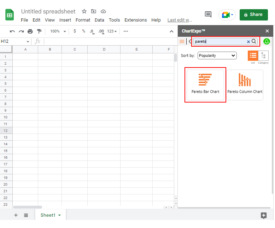This screenshot has height=228, width=275.
Task: Open the View menu
Action: [50, 20]
